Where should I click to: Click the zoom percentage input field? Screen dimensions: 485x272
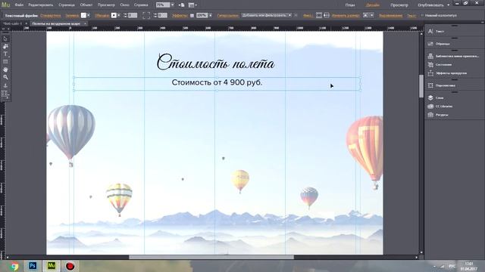(x=163, y=5)
